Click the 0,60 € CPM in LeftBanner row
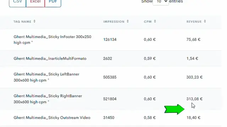Viewport: 227px width, 127px height. (150, 77)
